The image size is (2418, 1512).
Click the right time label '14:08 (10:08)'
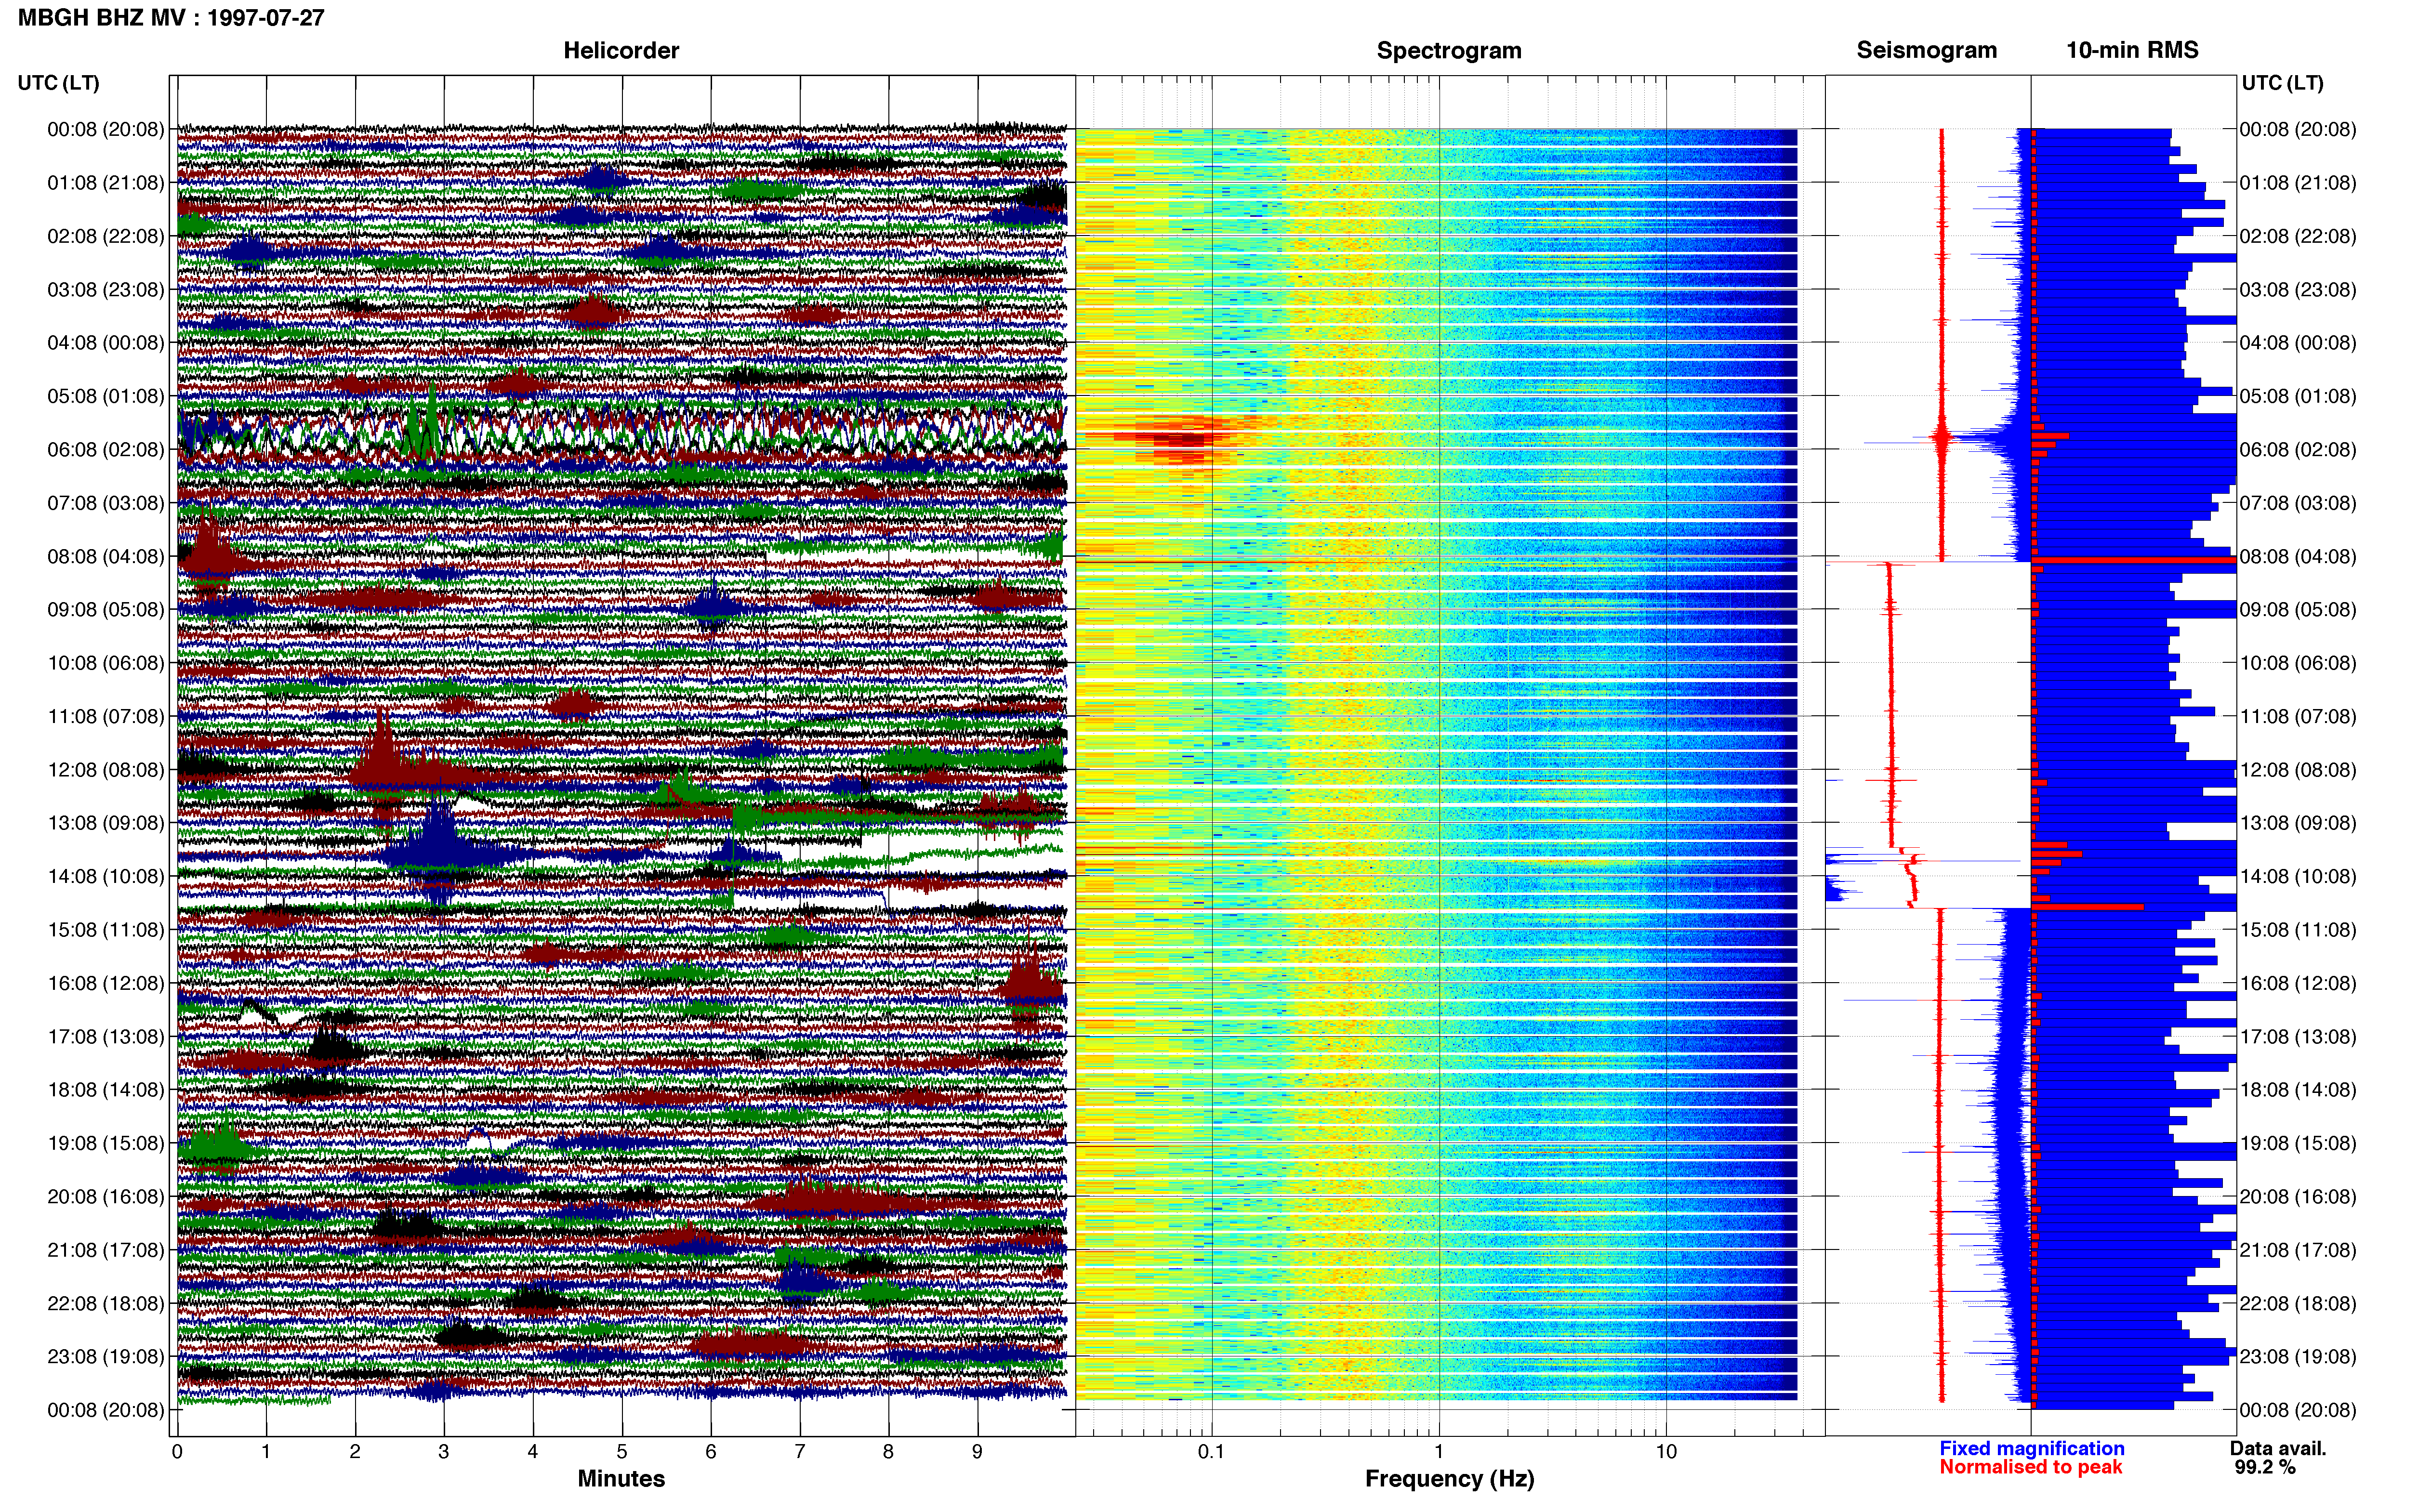point(2298,876)
